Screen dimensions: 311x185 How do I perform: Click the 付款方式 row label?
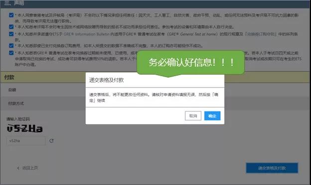[16, 103]
